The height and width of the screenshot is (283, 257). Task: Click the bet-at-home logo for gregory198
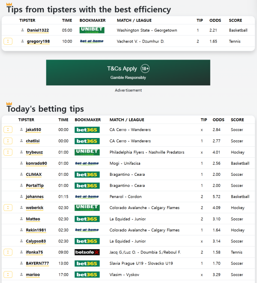coord(92,41)
